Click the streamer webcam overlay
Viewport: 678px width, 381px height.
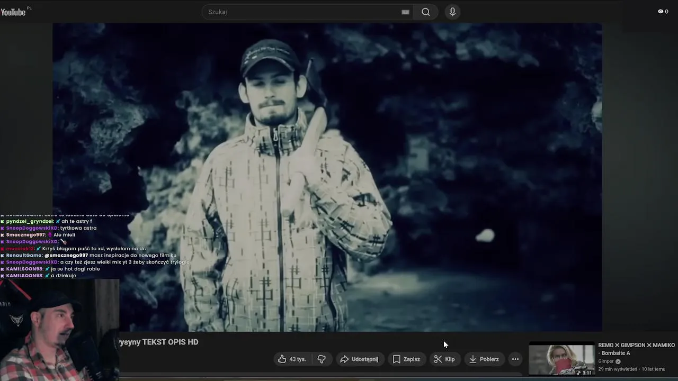59,330
